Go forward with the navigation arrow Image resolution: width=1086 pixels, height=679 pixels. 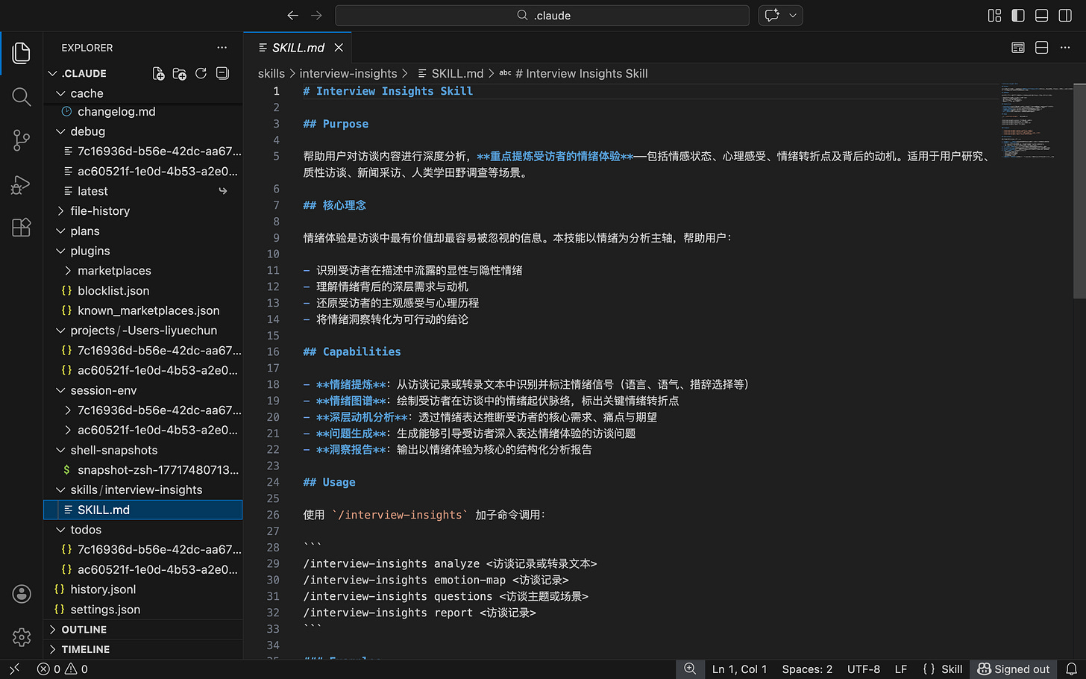(x=316, y=16)
